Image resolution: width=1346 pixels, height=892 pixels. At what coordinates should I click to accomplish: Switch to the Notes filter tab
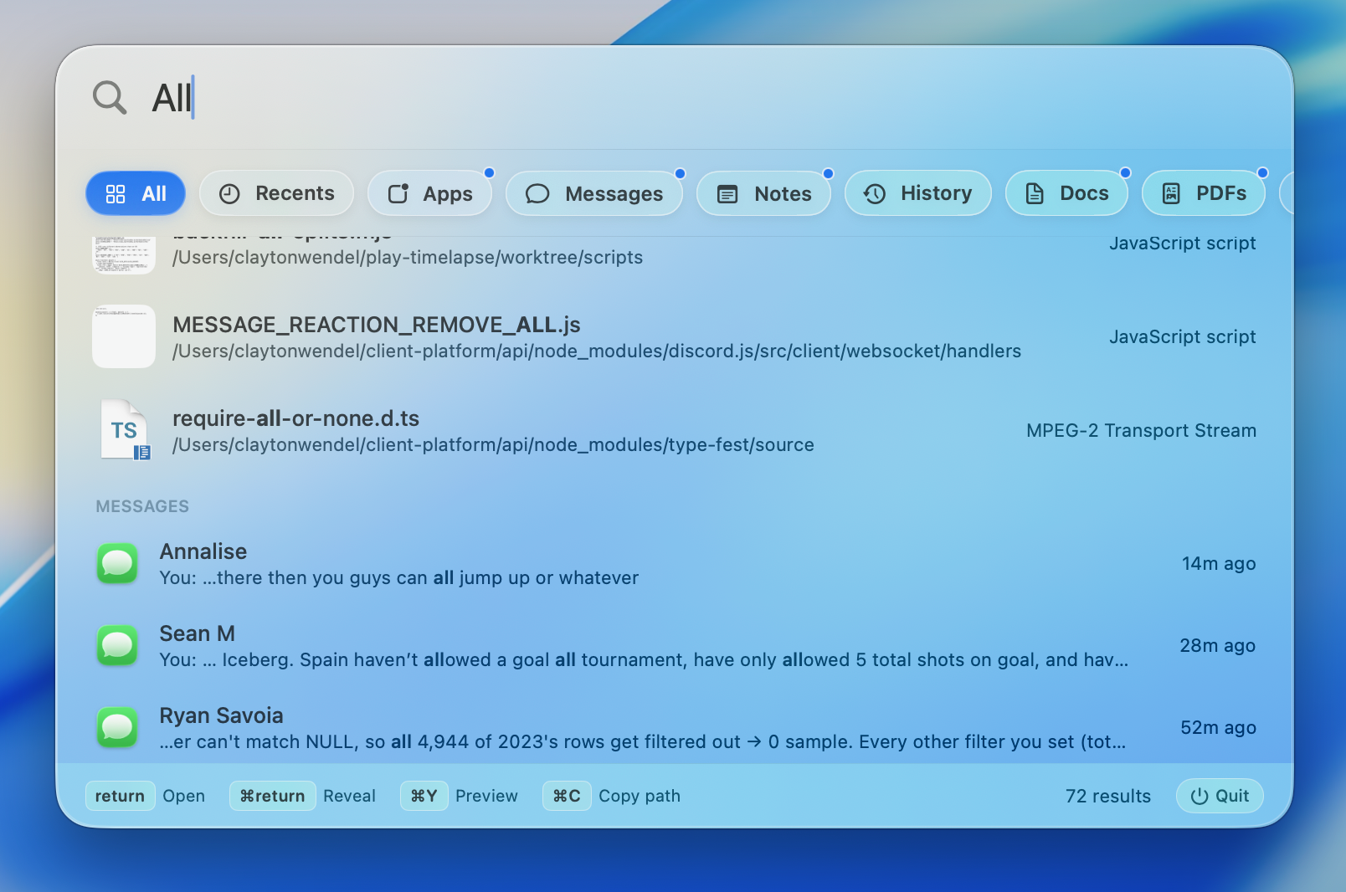(x=764, y=193)
